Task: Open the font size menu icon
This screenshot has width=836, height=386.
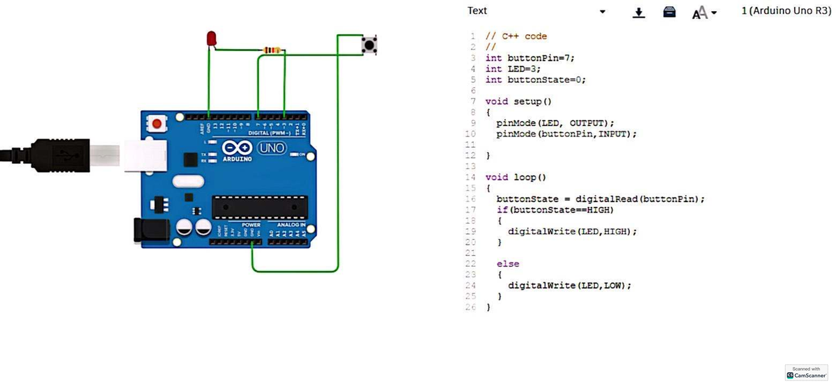Action: (x=704, y=13)
